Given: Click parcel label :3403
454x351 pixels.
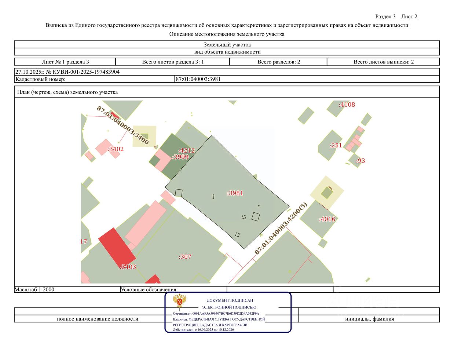Looking at the screenshot, I should point(128,267).
